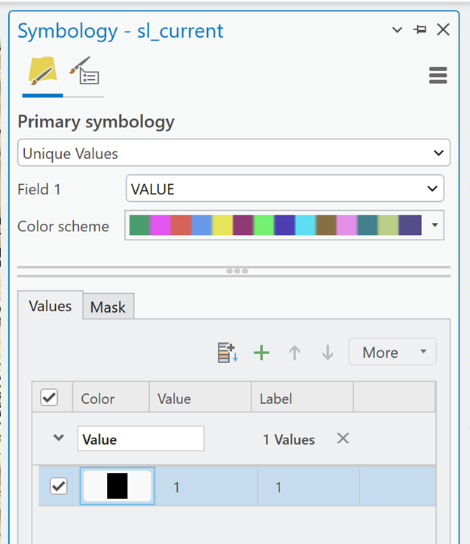Switch to the Mask tab
The height and width of the screenshot is (544, 470).
[x=108, y=307]
